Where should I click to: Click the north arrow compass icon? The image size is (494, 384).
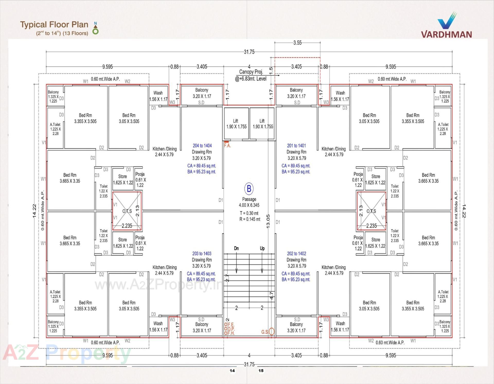coord(95,28)
